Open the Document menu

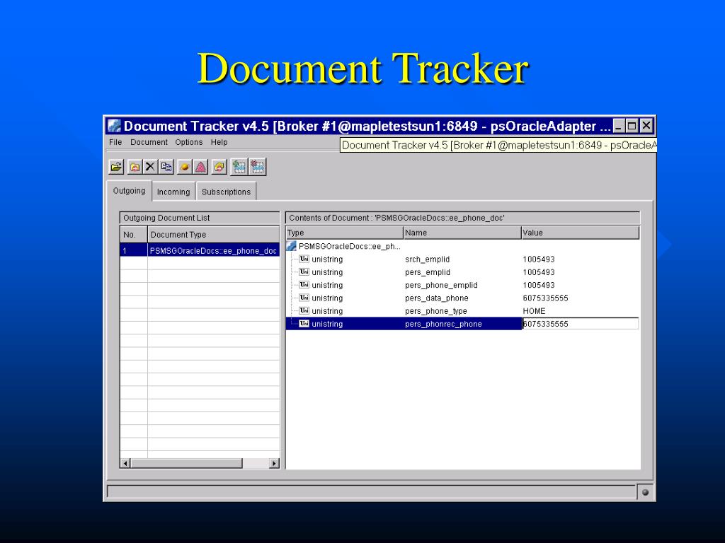(x=149, y=142)
